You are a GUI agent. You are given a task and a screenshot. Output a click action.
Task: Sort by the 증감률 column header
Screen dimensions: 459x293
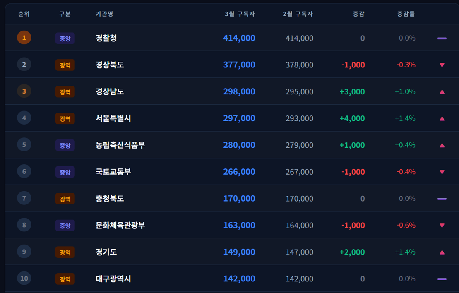coord(406,14)
